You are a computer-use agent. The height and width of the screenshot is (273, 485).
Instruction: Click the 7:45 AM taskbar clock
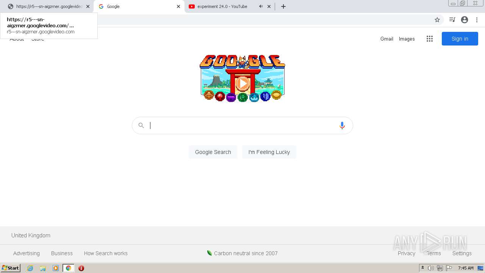pyautogui.click(x=466, y=268)
